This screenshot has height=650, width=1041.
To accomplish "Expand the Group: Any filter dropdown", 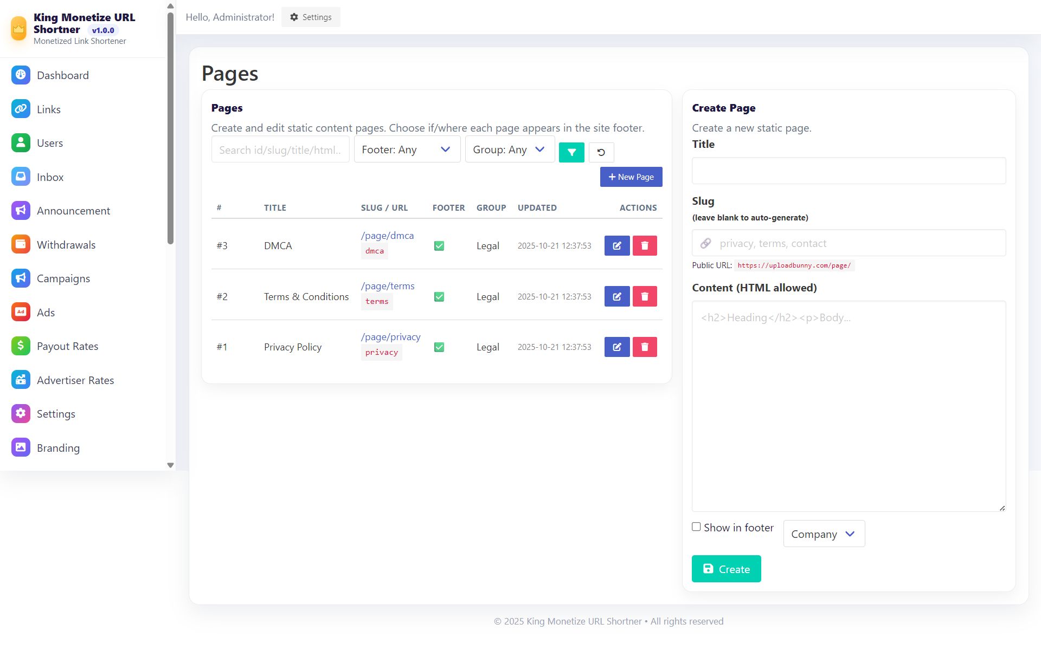I will [x=509, y=149].
